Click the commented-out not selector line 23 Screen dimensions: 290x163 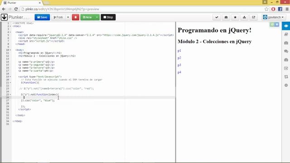(57, 89)
